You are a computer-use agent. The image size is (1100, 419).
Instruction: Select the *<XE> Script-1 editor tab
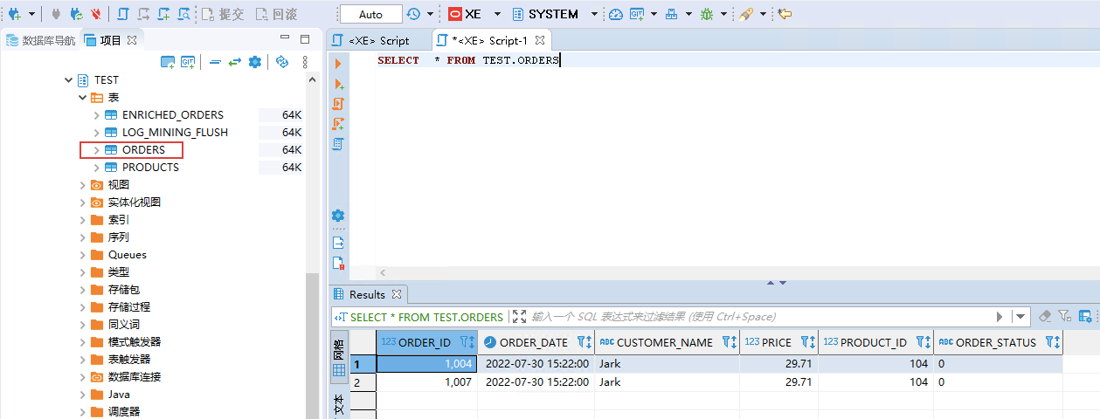point(491,40)
